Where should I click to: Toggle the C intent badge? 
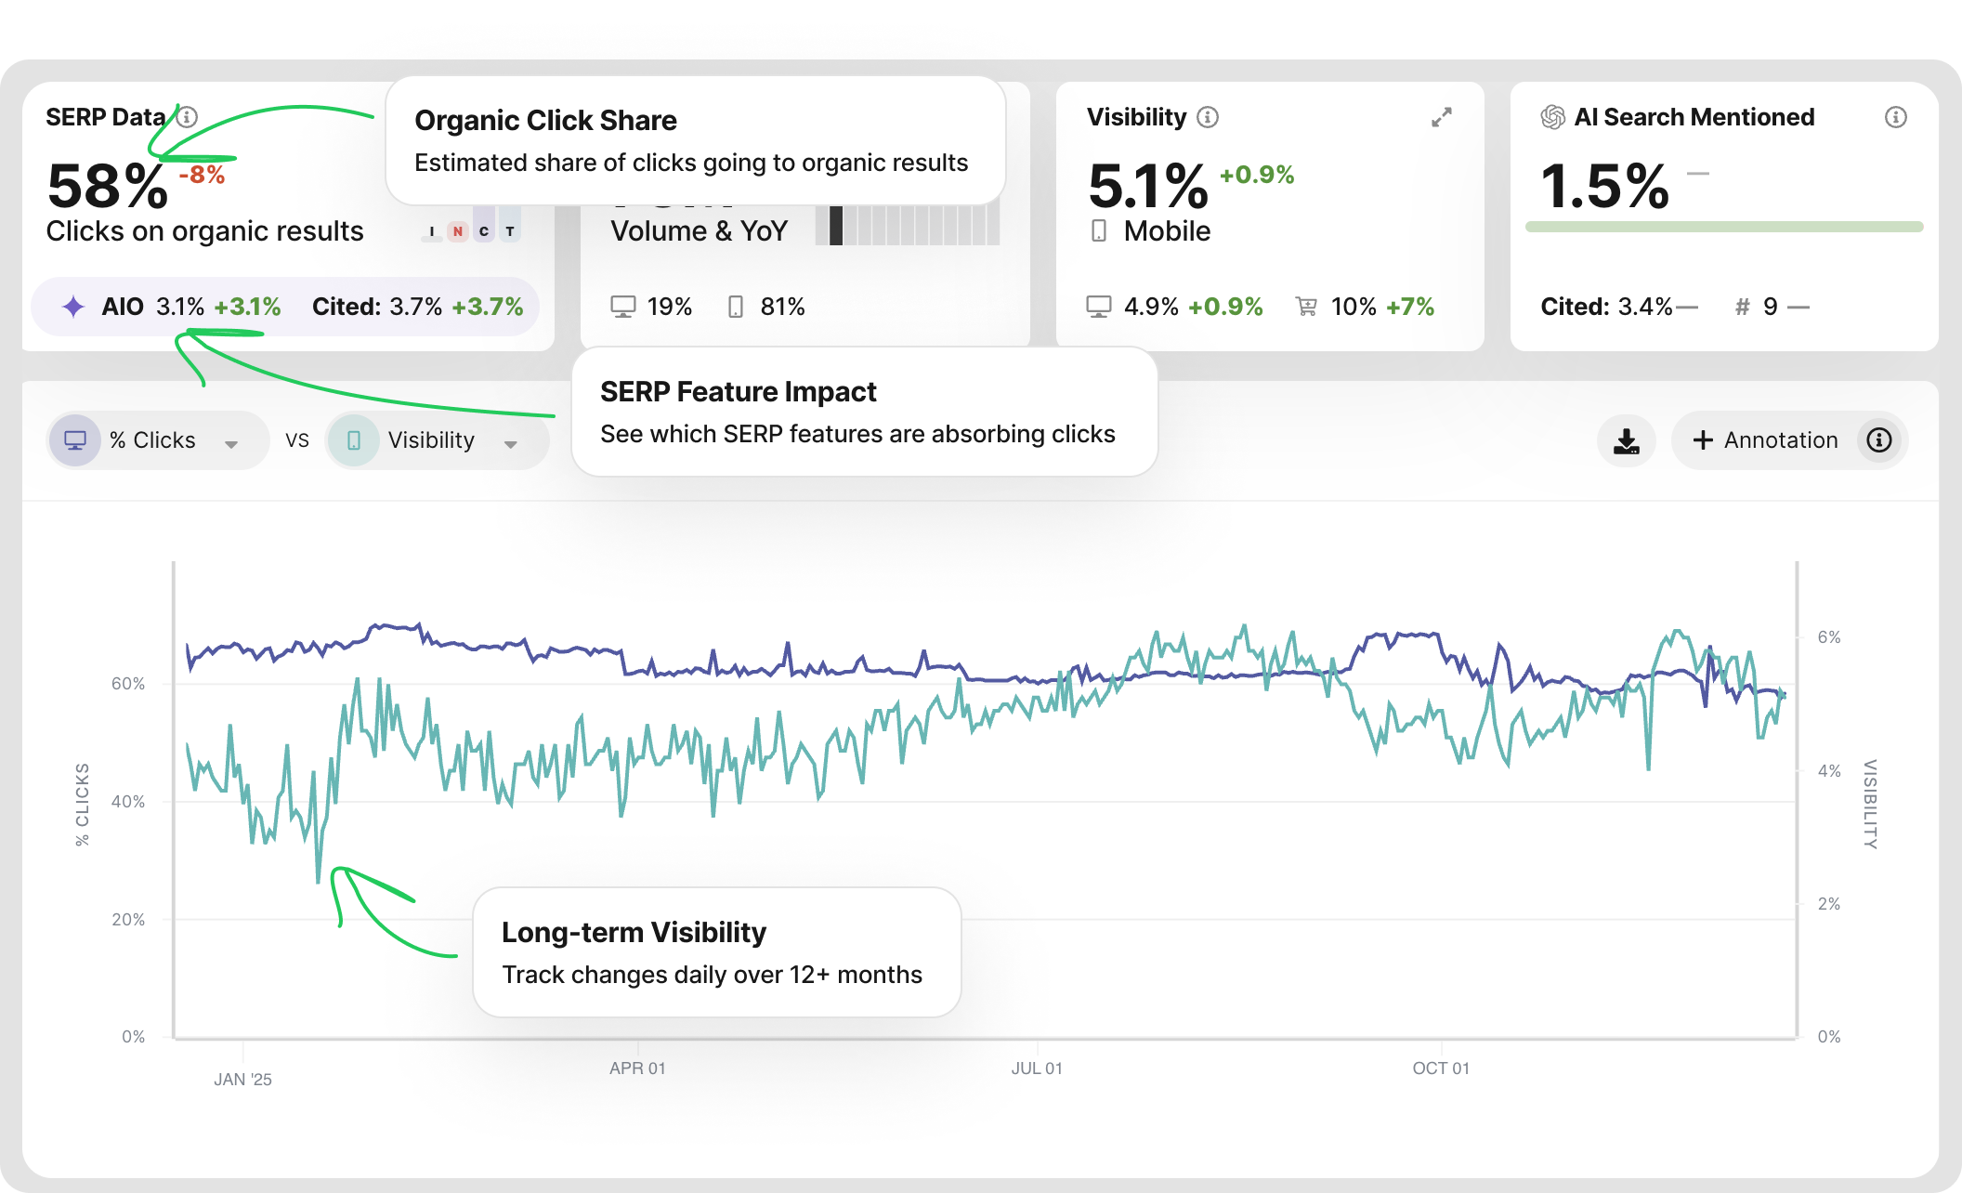[x=483, y=229]
